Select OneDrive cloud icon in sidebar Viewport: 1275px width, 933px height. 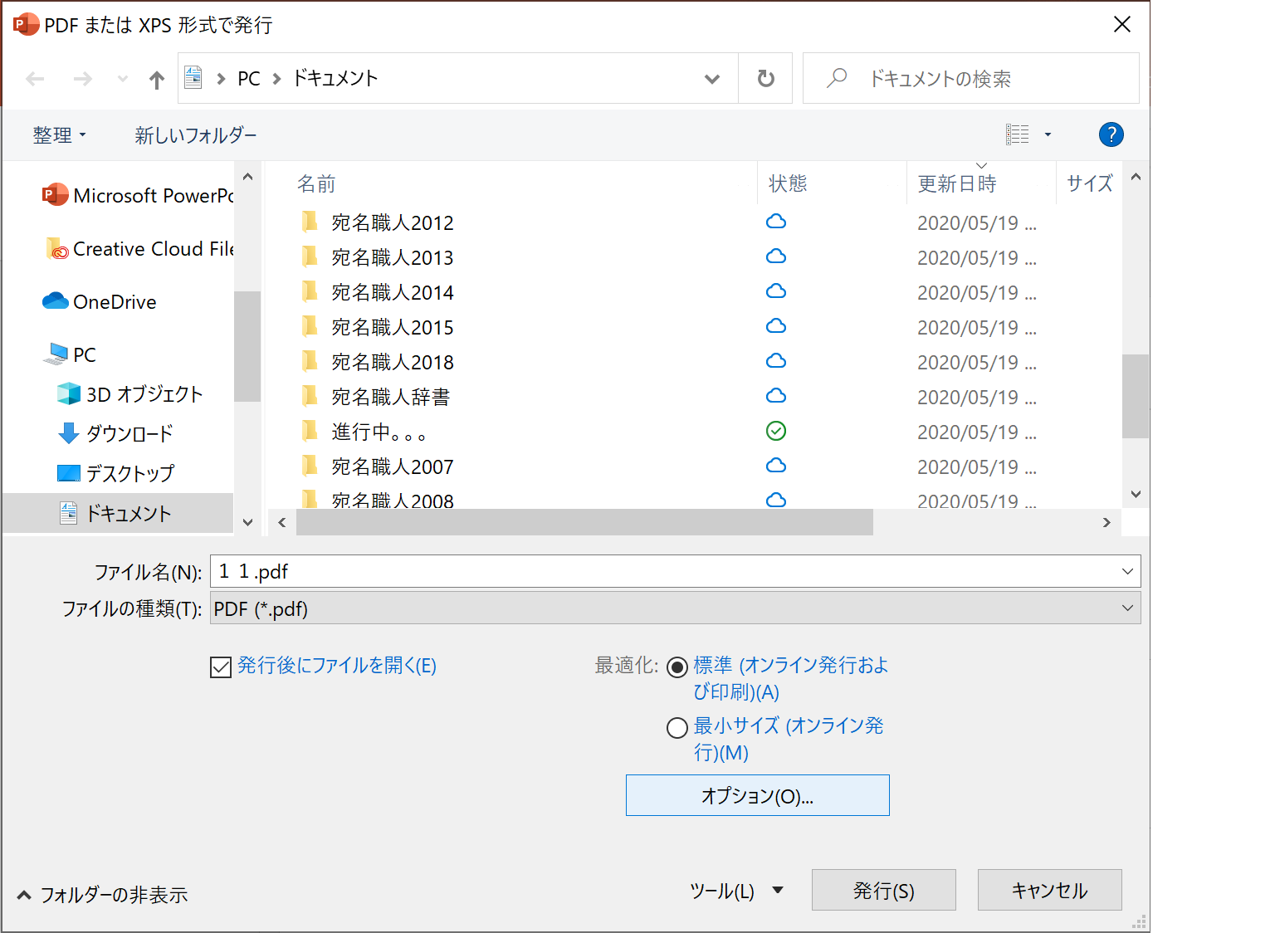click(56, 301)
